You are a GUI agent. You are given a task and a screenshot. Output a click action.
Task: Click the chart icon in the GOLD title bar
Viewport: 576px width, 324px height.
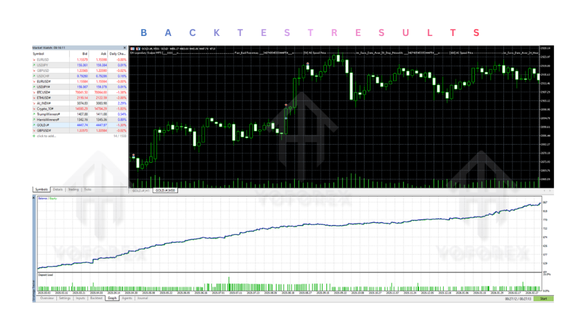138,48
